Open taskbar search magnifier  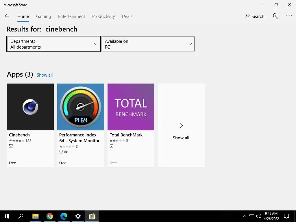pos(21,216)
